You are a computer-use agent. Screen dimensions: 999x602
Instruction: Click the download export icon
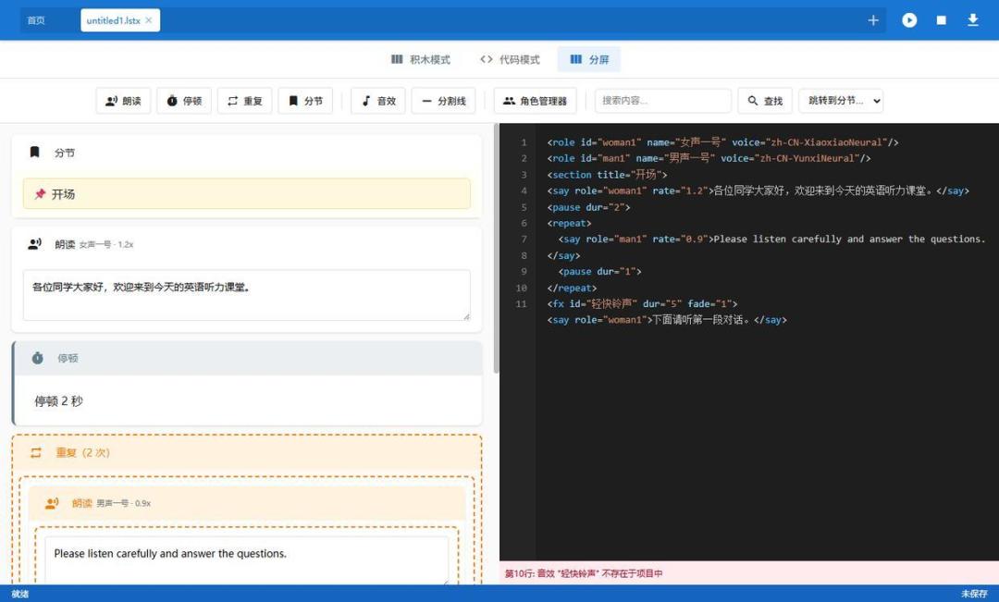point(973,20)
